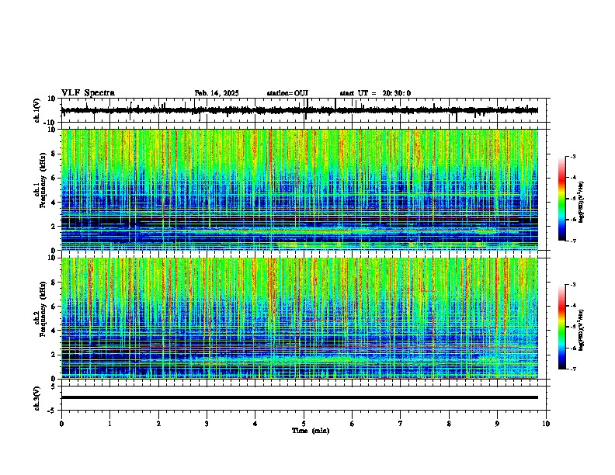Image resolution: width=615 pixels, height=475 pixels.
Task: Click the "-10" tick on the ch.1(V) axis
Action: [x=50, y=123]
